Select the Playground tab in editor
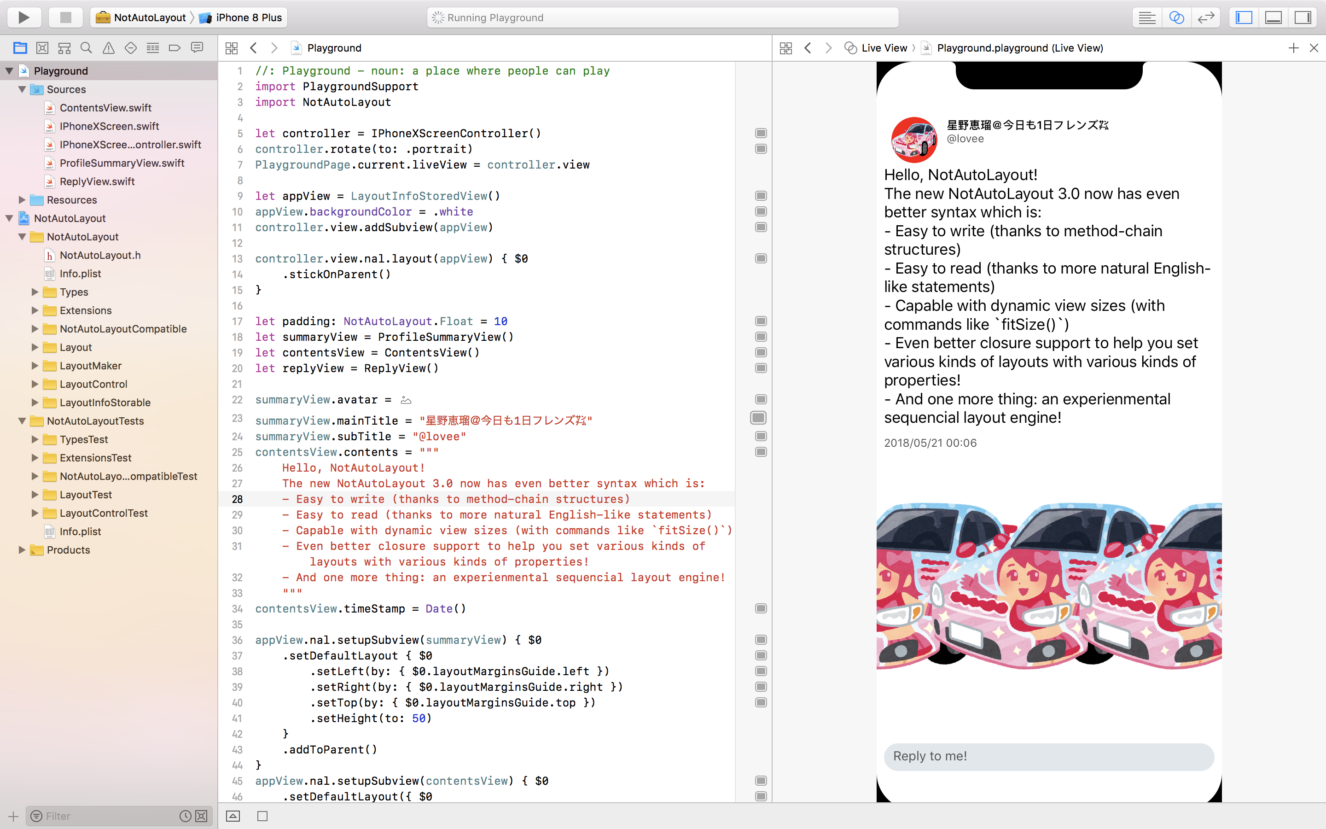The height and width of the screenshot is (829, 1326). (334, 48)
